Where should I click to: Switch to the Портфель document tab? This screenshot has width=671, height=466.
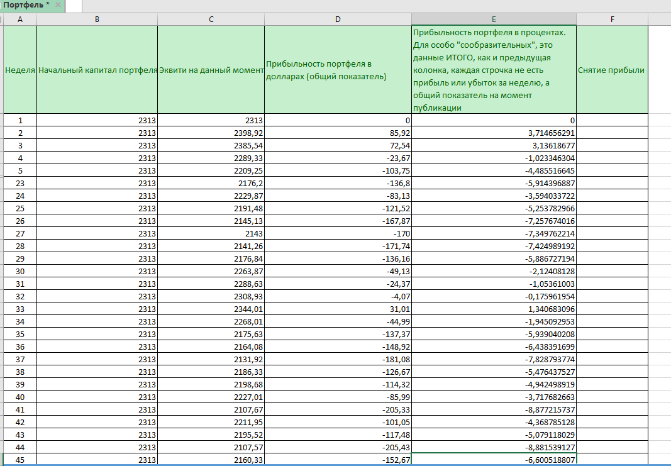pyautogui.click(x=25, y=6)
